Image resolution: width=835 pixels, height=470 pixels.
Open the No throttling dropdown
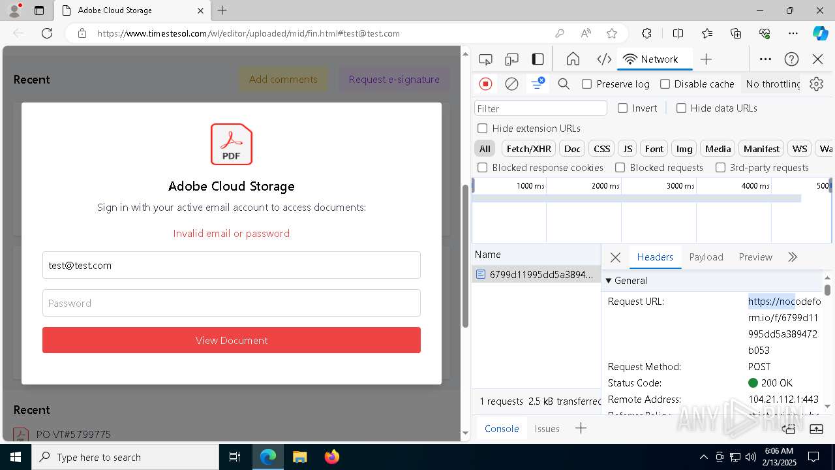[x=773, y=84]
